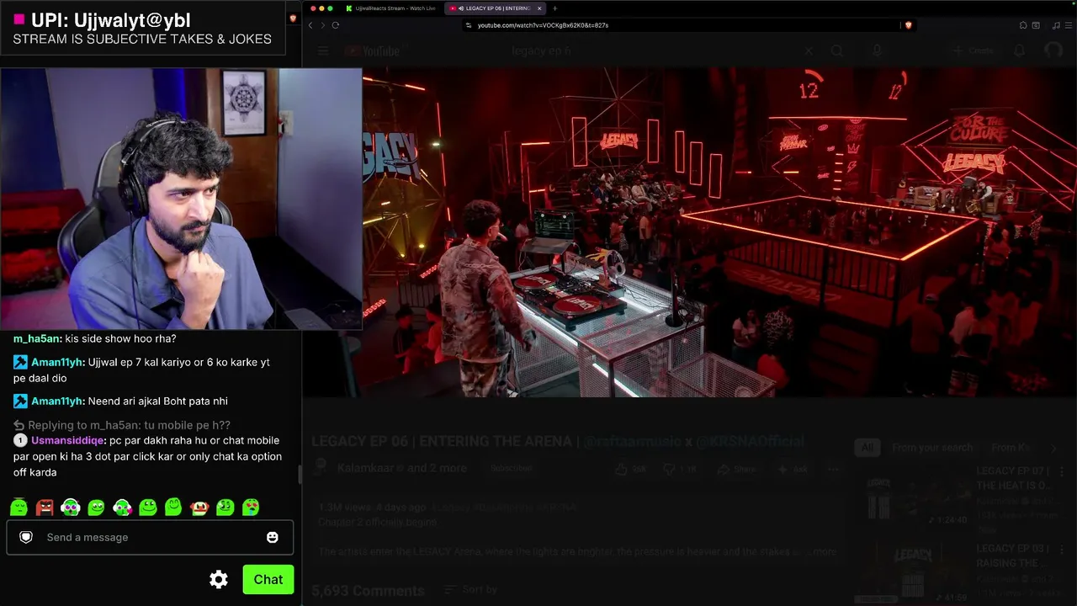1077x606 pixels.
Task: Click the shield badge icon in message box
Action: (x=26, y=537)
